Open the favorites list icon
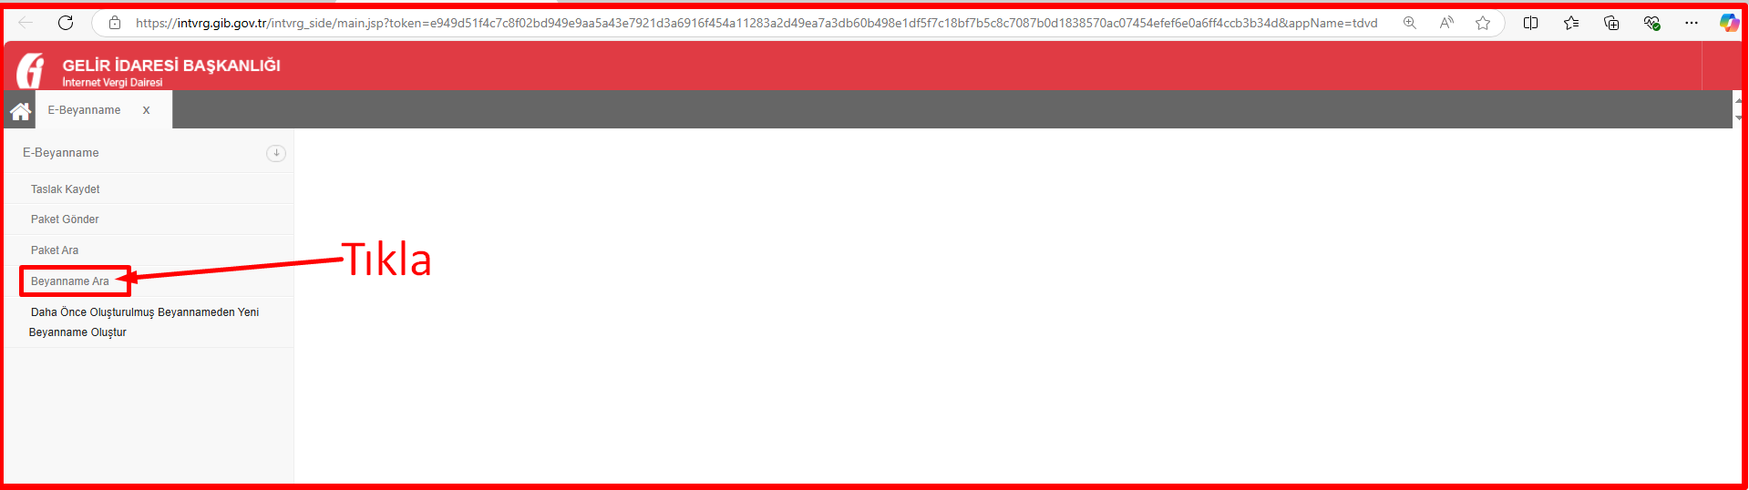Viewport: 1749px width, 490px height. coord(1571,23)
